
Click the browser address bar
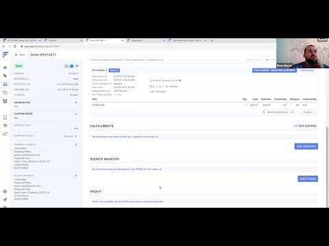[146, 46]
